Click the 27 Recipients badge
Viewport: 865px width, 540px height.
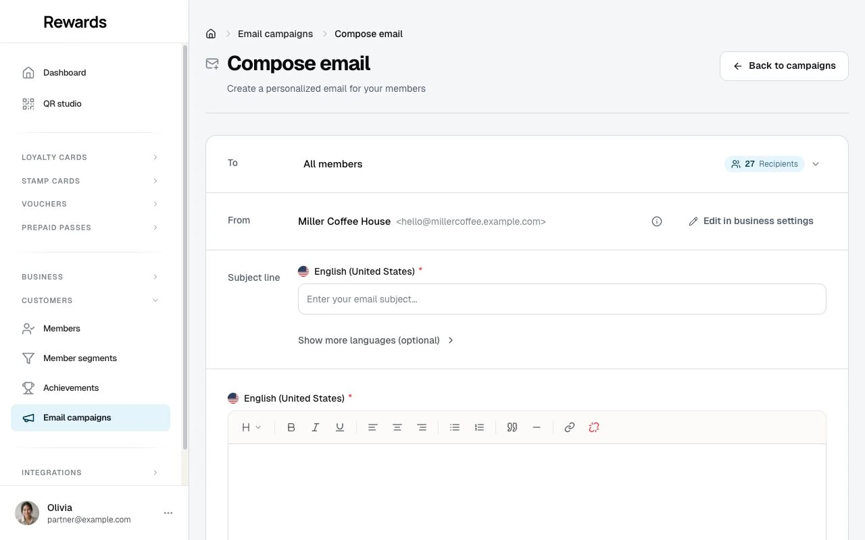click(x=764, y=164)
